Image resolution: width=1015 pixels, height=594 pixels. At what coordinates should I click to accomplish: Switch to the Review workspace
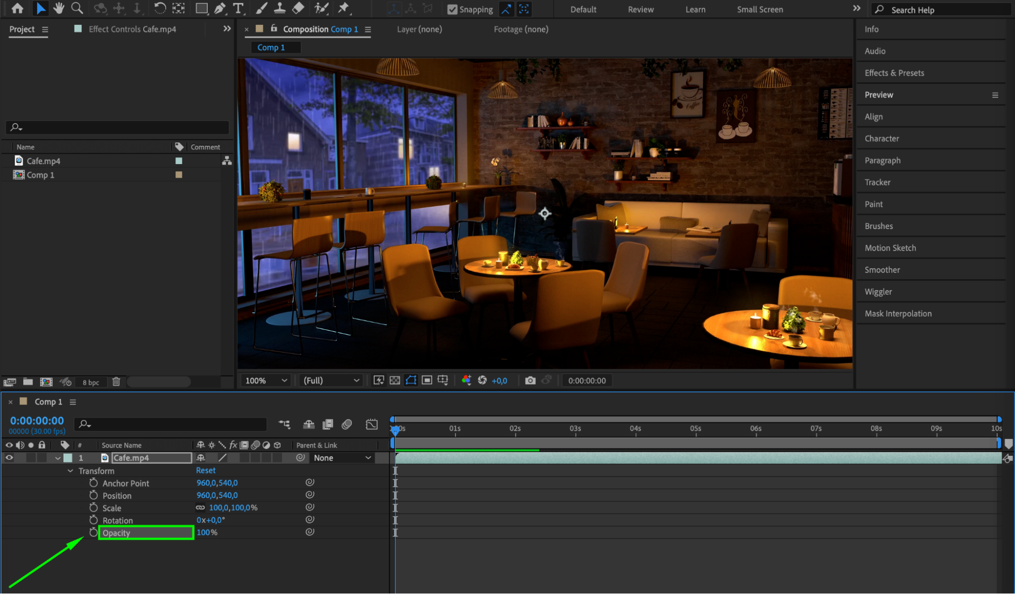(640, 10)
